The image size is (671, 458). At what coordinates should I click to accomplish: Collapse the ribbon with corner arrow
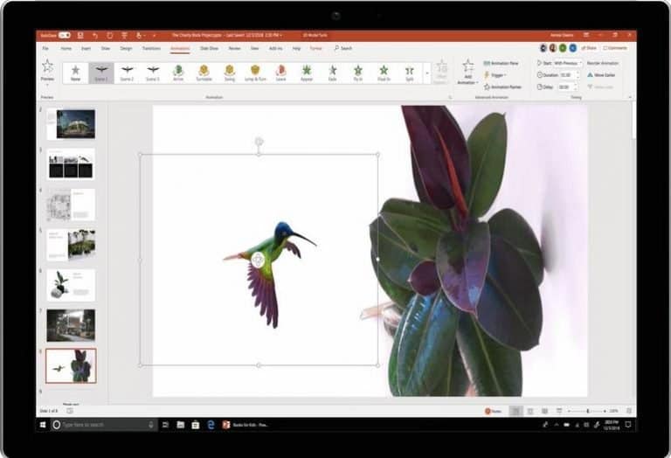[630, 98]
